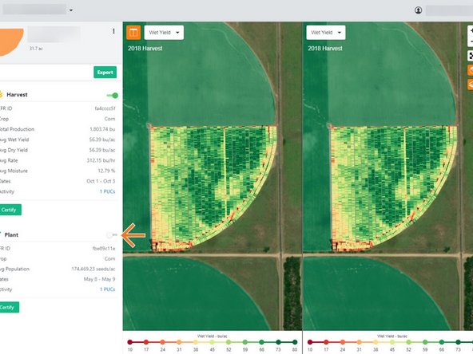Click the first orange map layer icon
473x354 pixels.
tap(471, 70)
